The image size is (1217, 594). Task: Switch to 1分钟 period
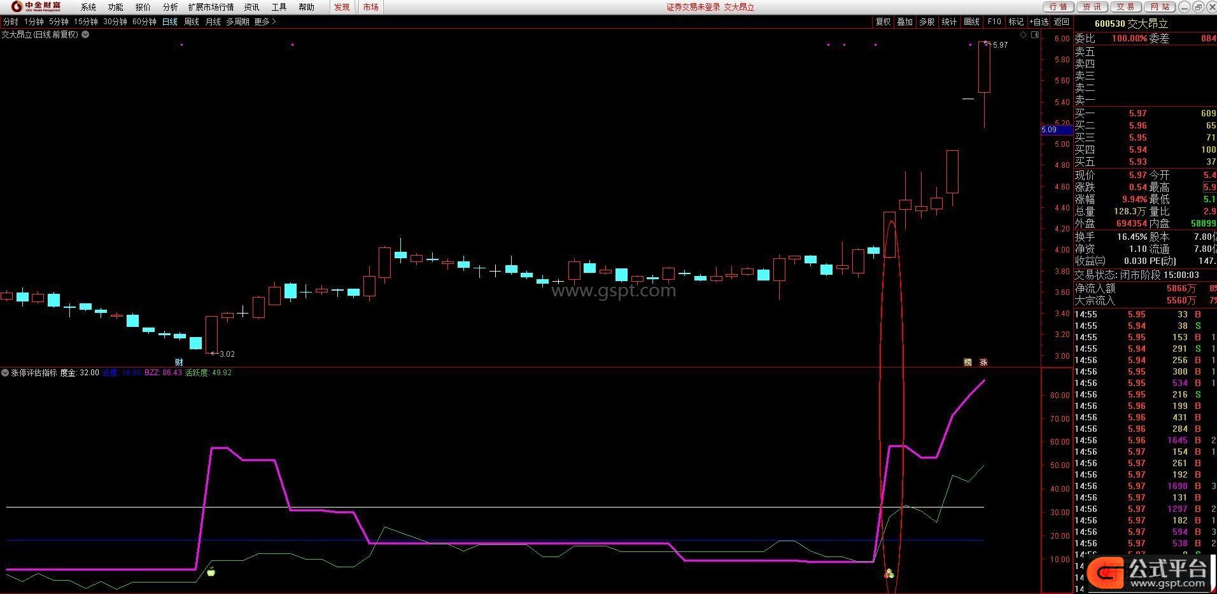(34, 22)
